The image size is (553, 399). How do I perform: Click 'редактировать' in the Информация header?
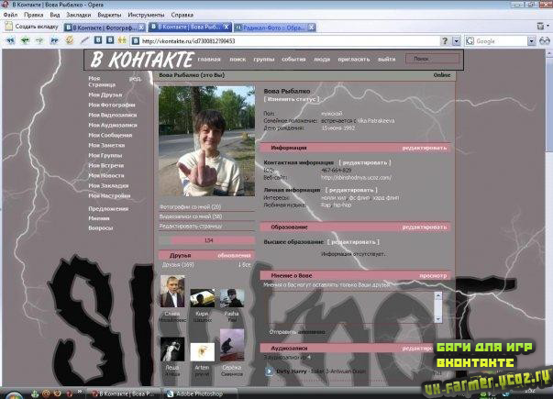click(x=425, y=148)
